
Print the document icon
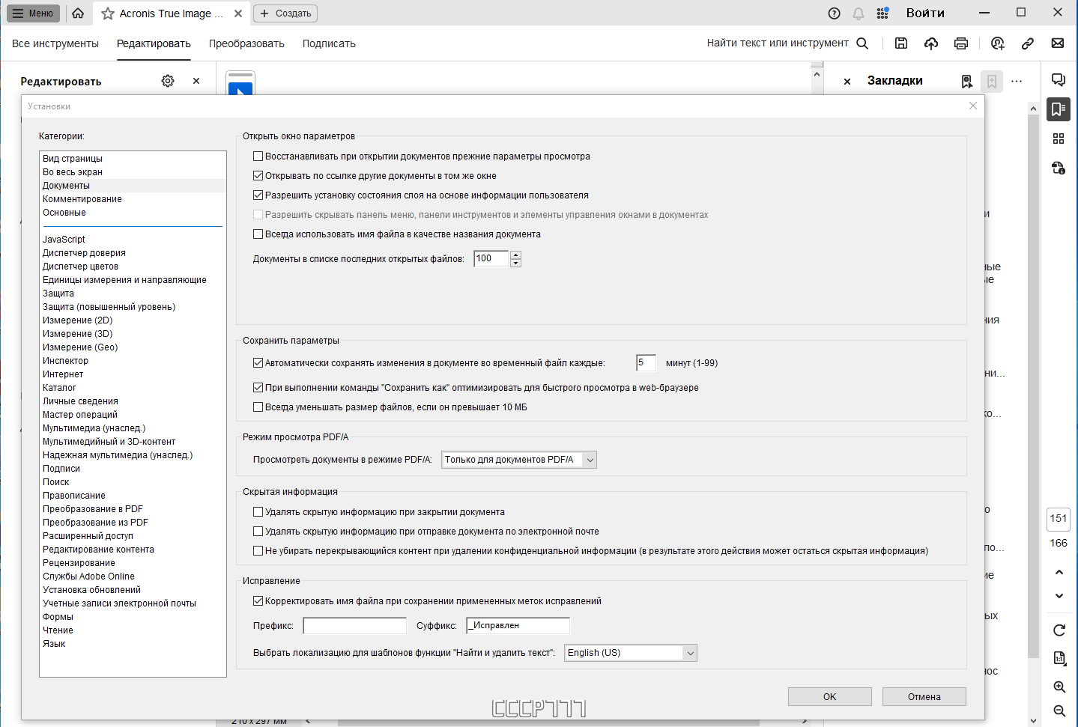coord(961,43)
